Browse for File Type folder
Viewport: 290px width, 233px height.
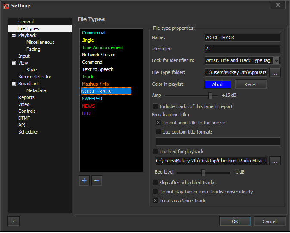click(x=274, y=73)
